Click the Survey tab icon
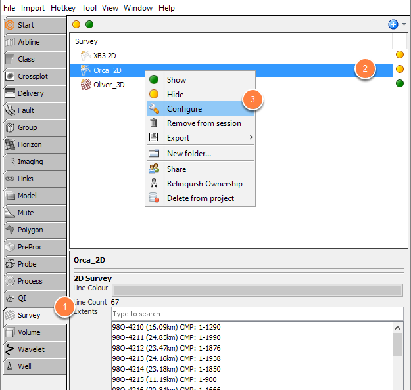Viewport: 411px width, 390px height. tap(10, 315)
